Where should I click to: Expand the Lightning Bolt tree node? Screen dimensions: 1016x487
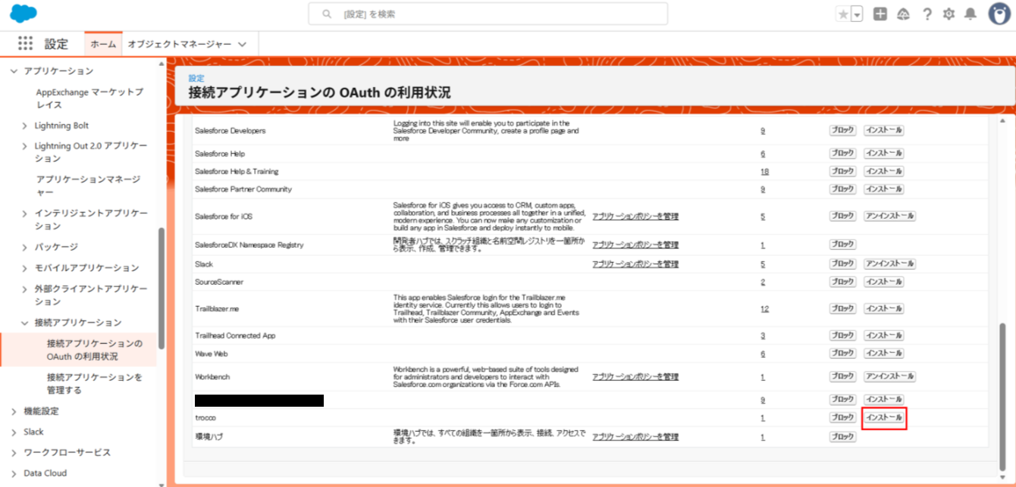tap(25, 126)
